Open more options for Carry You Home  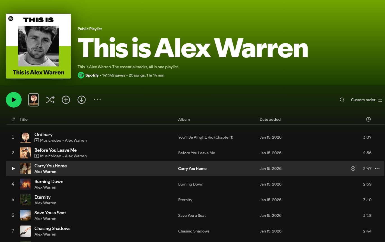point(377,169)
